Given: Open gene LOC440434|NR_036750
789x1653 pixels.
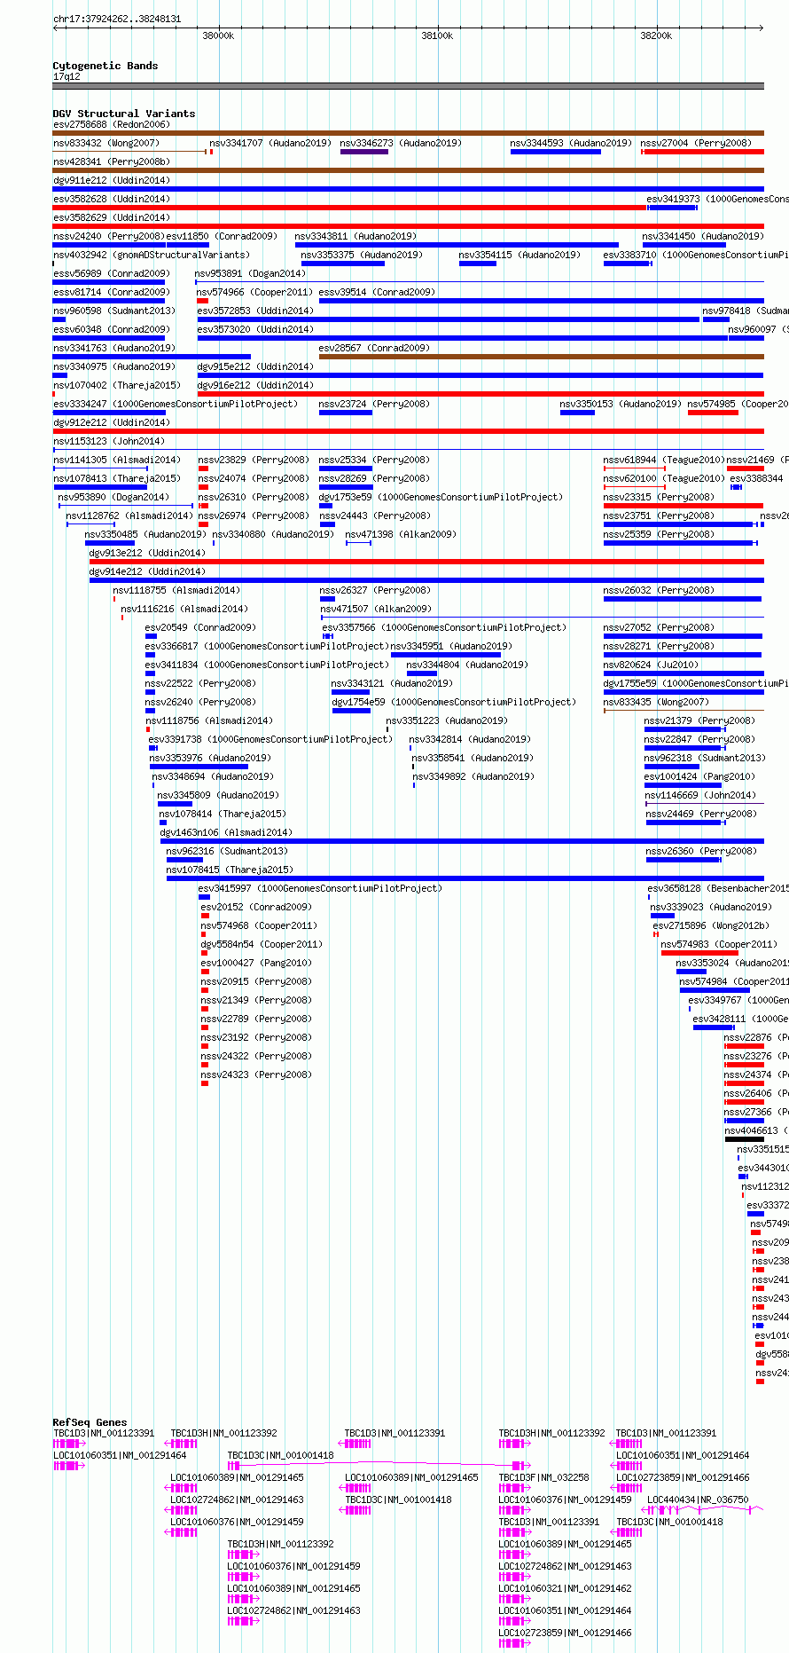Looking at the screenshot, I should (x=698, y=1500).
